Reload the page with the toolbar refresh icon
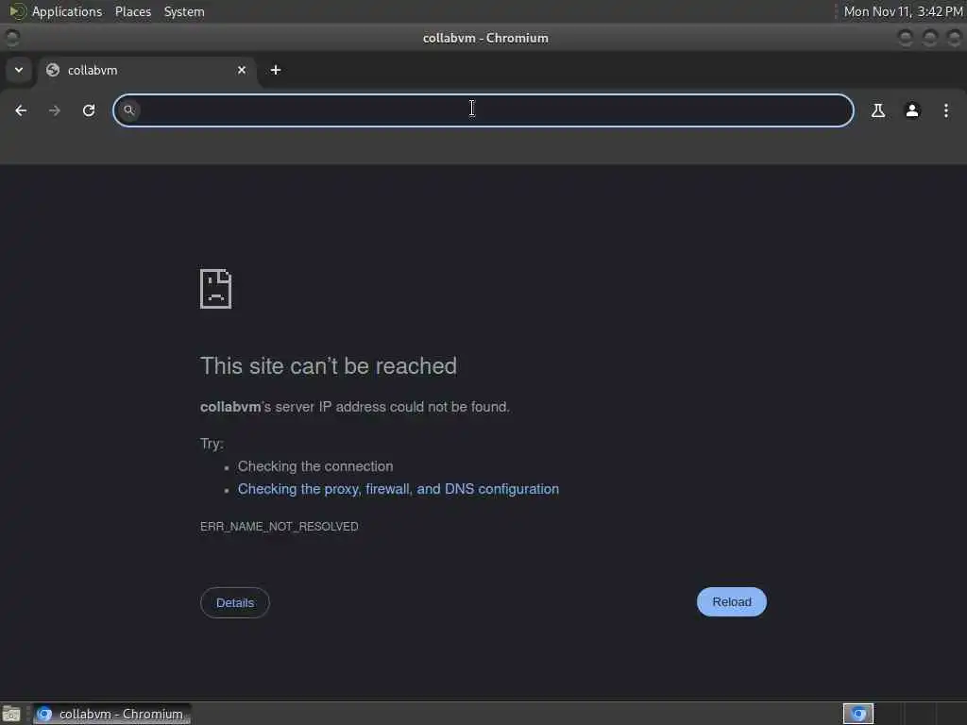The height and width of the screenshot is (725, 967). [x=89, y=110]
